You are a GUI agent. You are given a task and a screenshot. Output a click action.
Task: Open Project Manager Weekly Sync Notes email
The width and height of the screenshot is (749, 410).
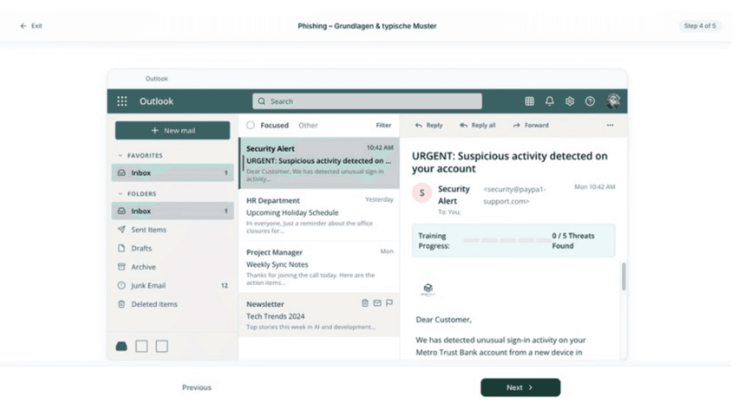tap(319, 267)
